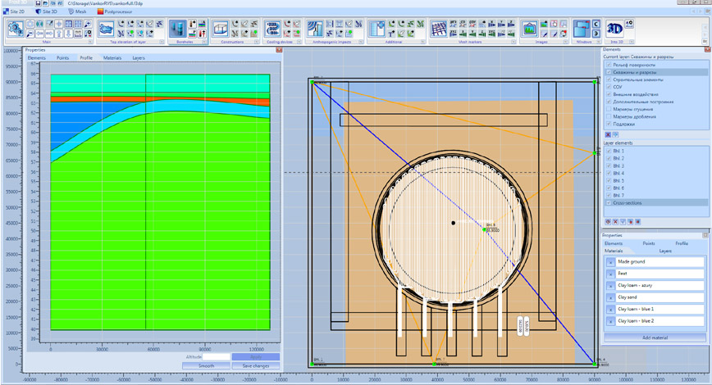Click the red X icon below the Layer elements list

click(x=615, y=222)
